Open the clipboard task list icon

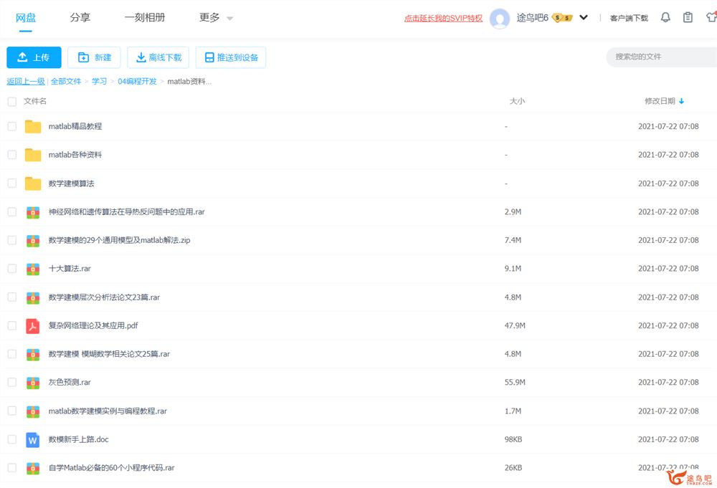[x=688, y=17]
